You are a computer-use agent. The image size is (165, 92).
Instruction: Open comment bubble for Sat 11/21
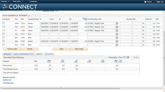4,34
